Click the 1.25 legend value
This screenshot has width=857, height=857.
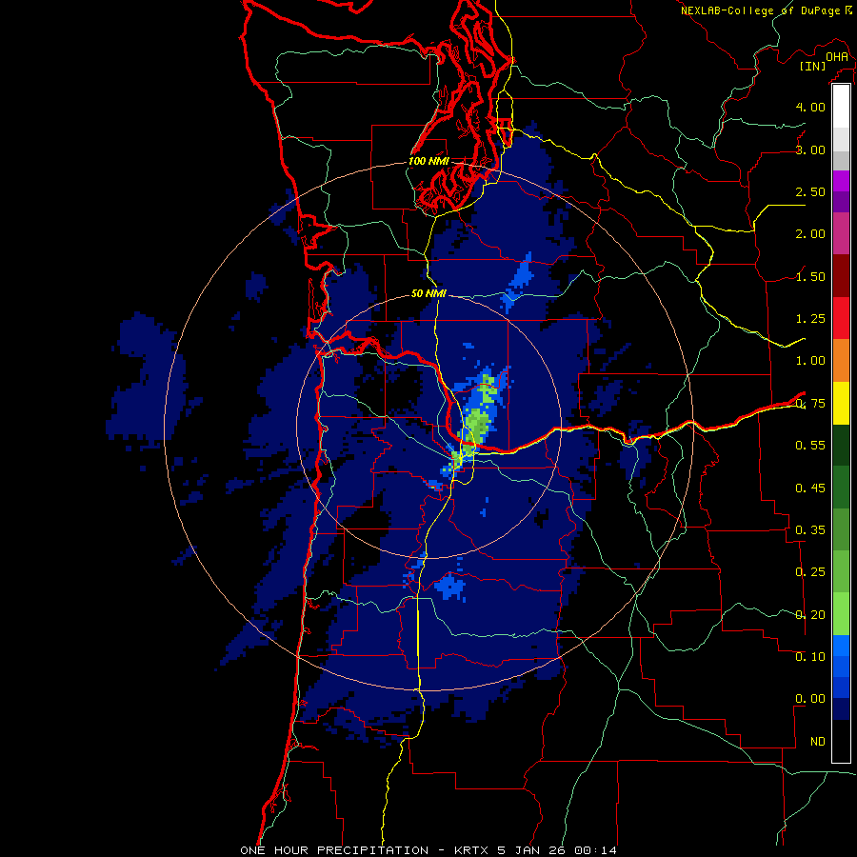pos(810,319)
